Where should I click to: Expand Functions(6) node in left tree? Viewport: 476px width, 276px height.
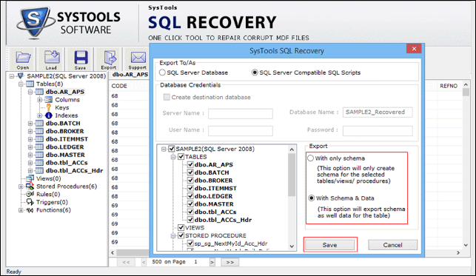21,210
